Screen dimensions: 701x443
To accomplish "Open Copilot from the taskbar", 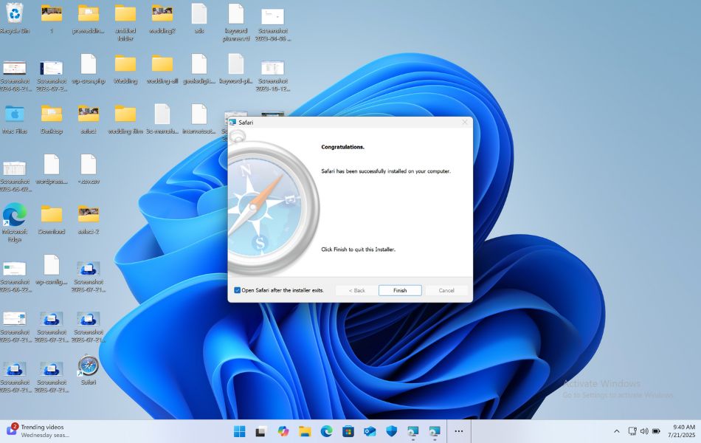I will tap(283, 431).
